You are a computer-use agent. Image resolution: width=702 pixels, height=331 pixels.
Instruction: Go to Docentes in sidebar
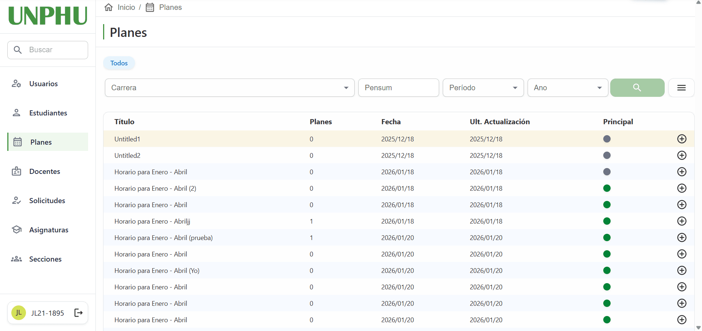[48, 171]
